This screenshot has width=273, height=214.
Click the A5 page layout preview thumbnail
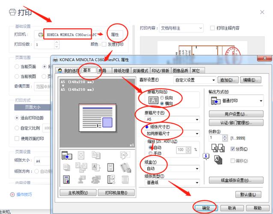[98, 118]
